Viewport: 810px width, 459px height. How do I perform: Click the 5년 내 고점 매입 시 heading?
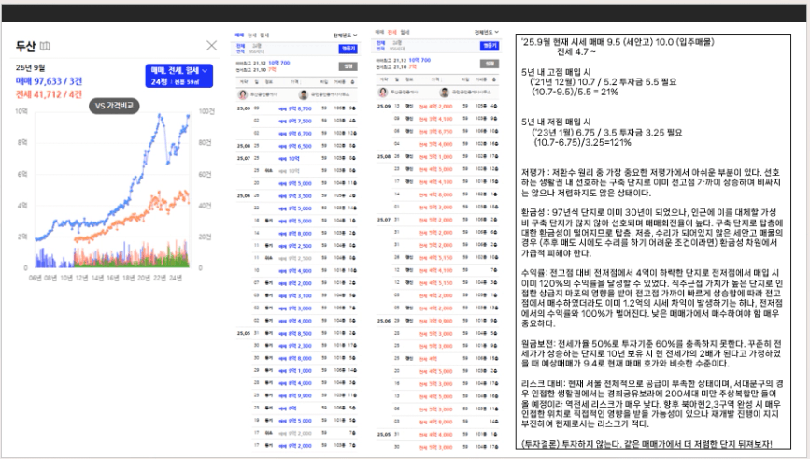point(556,72)
